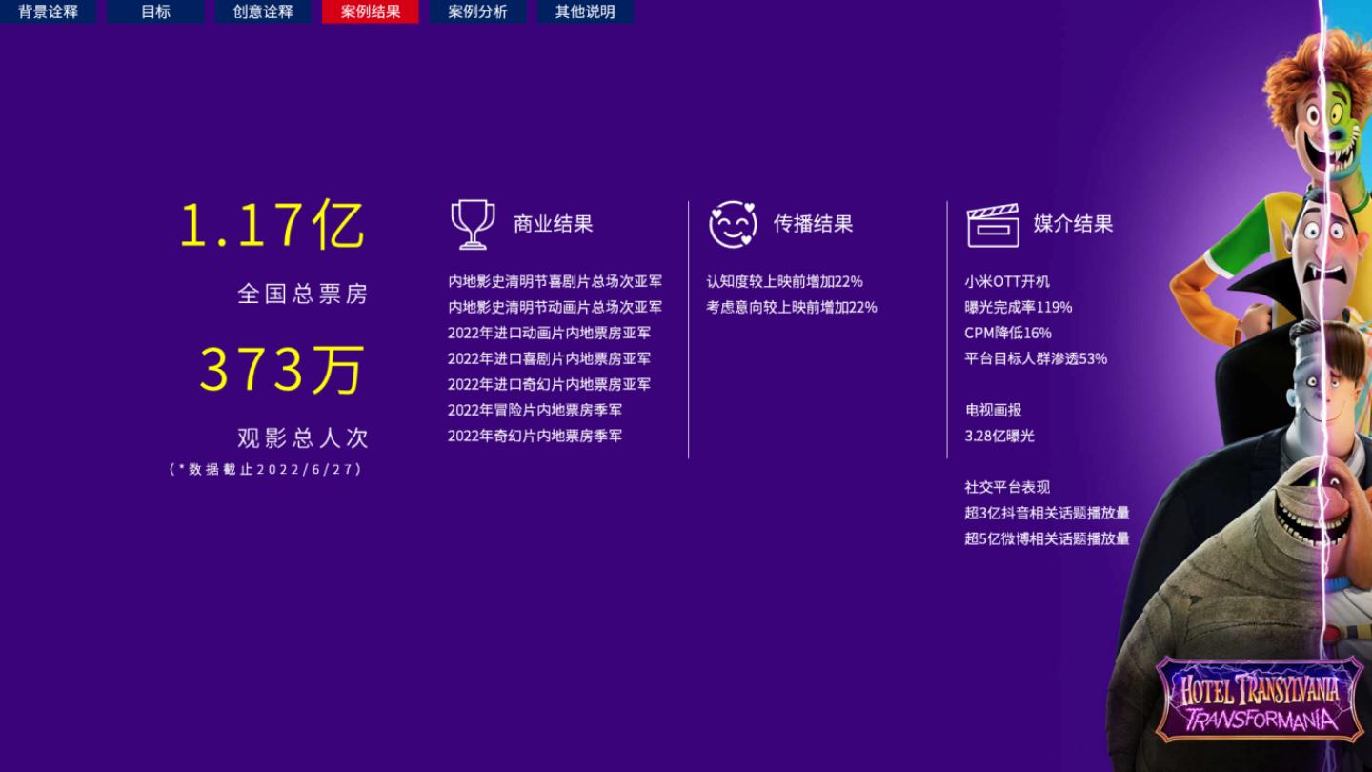The image size is (1372, 772).
Task: Click 认知度较上映前增加22% text
Action: click(785, 282)
